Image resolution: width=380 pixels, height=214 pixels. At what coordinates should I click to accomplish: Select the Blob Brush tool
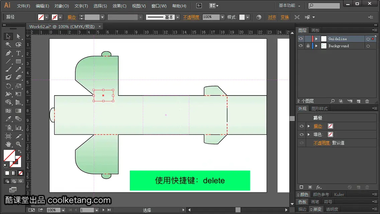pyautogui.click(x=8, y=77)
